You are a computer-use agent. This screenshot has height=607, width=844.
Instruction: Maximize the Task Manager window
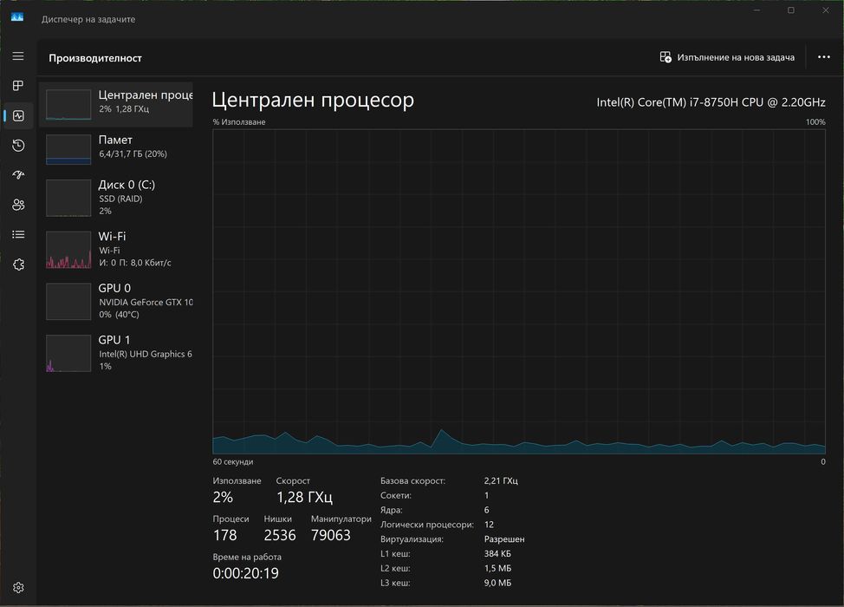click(791, 10)
